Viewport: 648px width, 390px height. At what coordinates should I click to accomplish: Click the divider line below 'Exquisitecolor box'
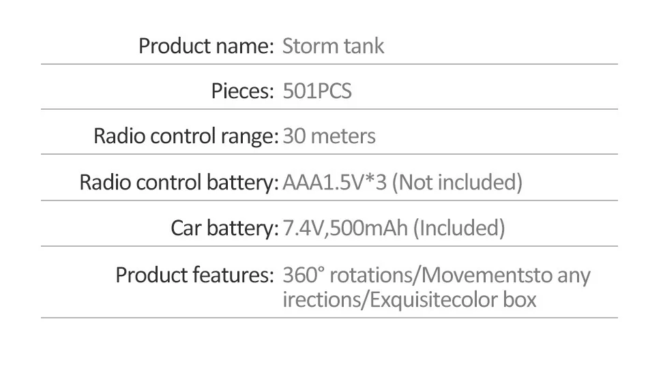click(329, 318)
